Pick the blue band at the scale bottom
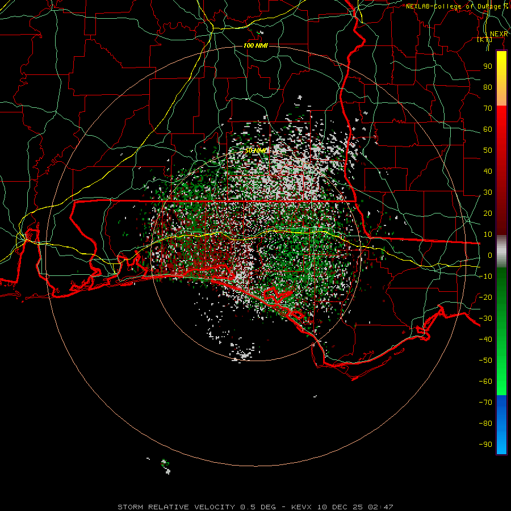 click(501, 424)
